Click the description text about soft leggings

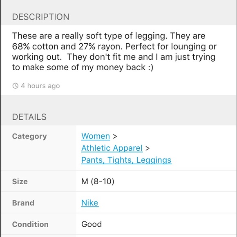tap(114, 51)
